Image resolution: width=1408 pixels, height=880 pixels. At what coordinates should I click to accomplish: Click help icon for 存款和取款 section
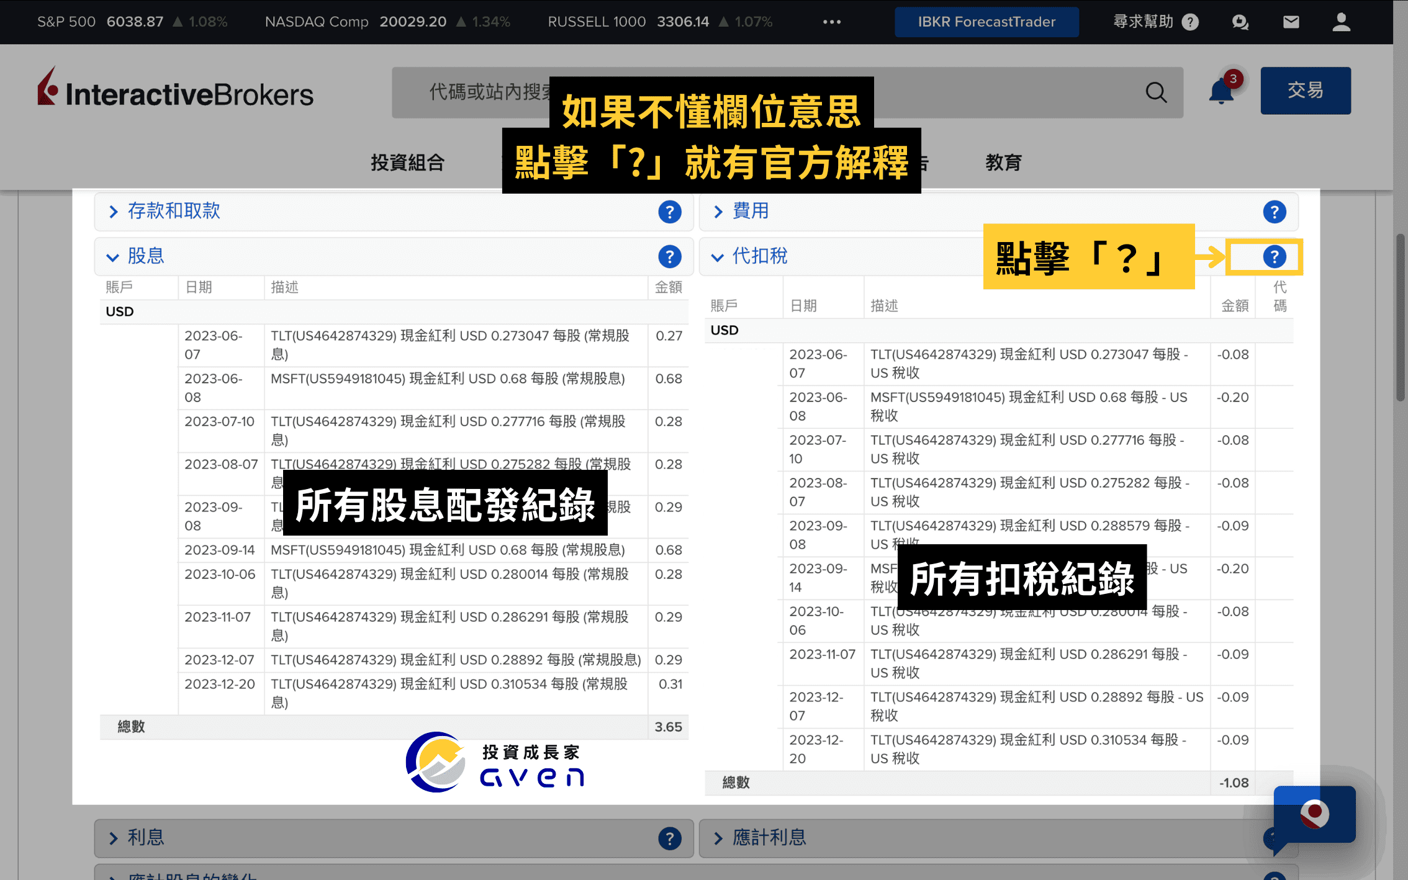point(669,212)
